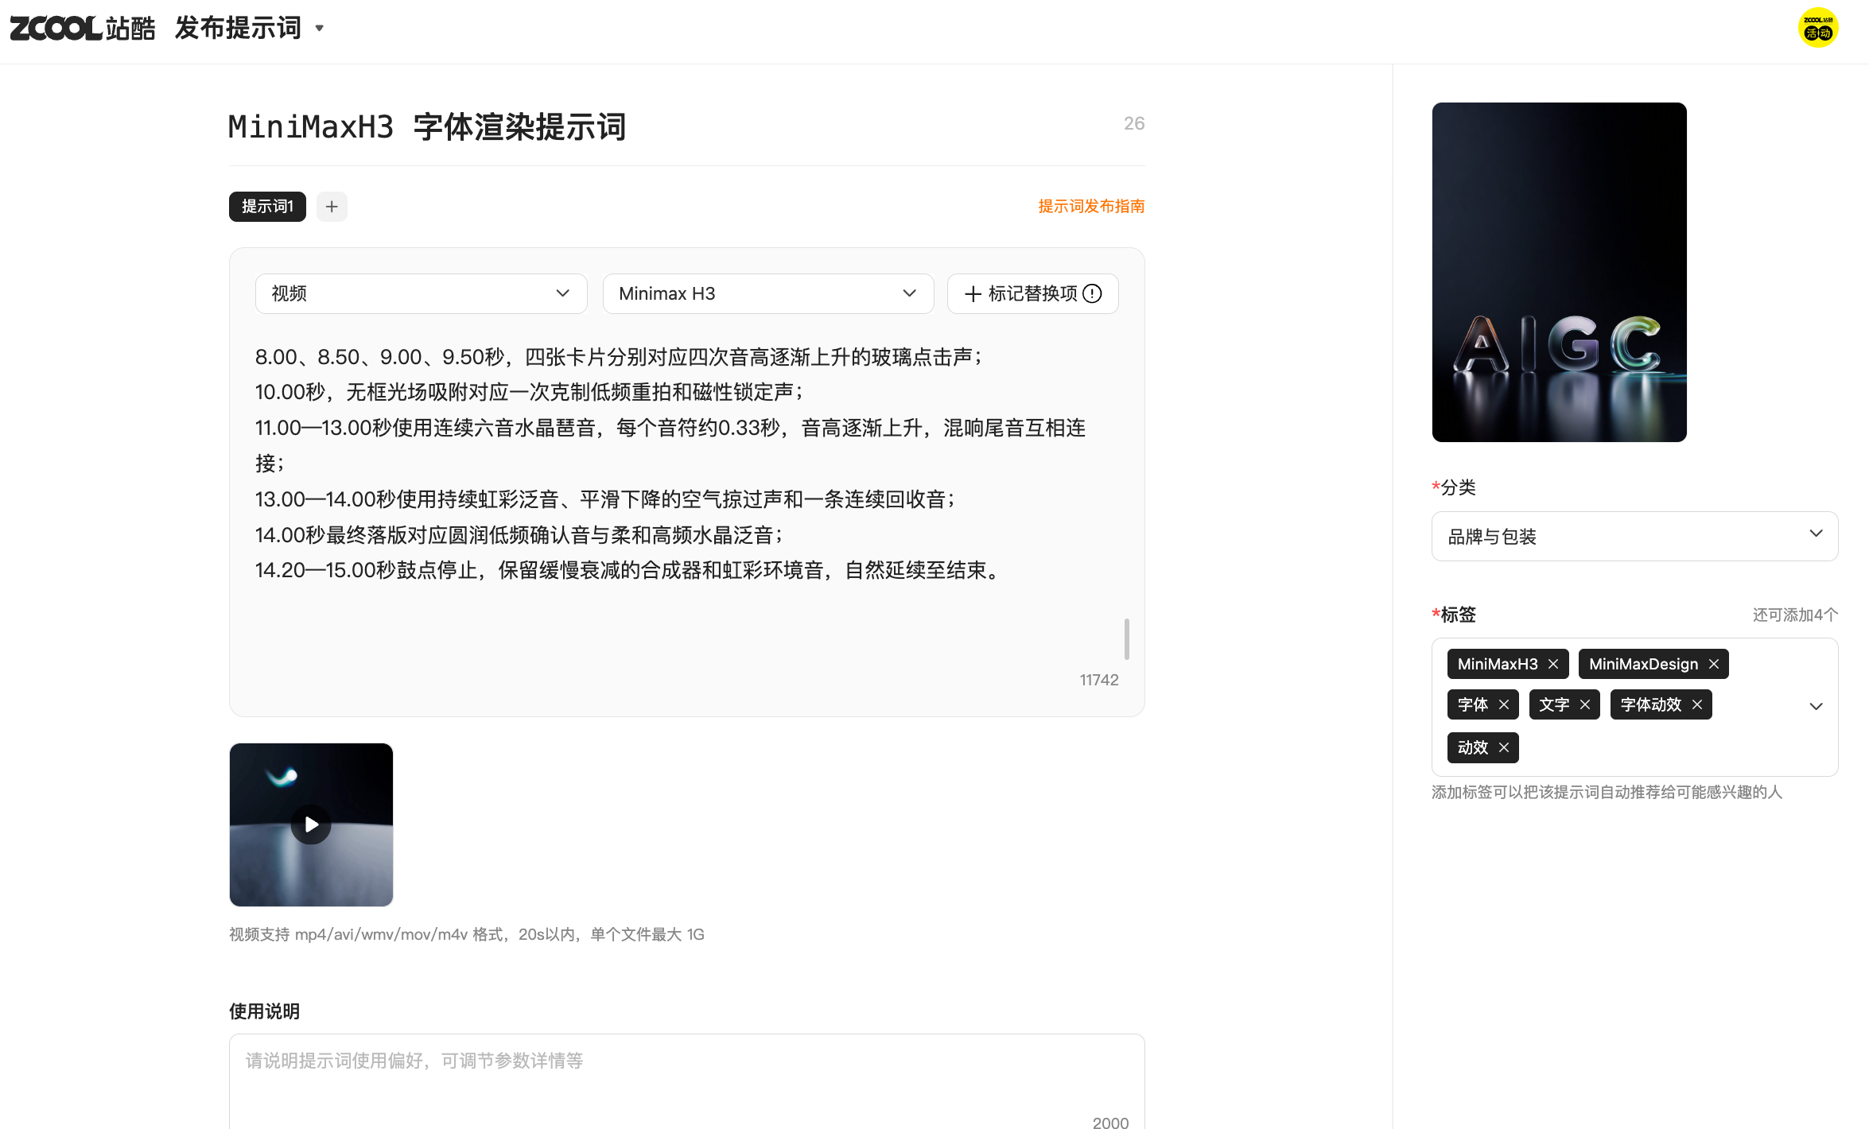Edit the title MiniMaxH3 字体渲染提示词
The height and width of the screenshot is (1129, 1869).
[428, 126]
